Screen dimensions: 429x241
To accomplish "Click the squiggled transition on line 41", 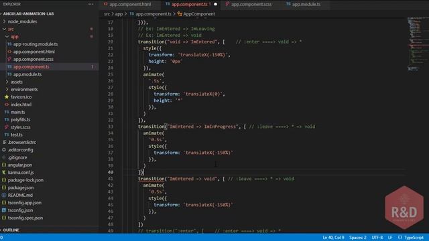I will [x=151, y=179].
